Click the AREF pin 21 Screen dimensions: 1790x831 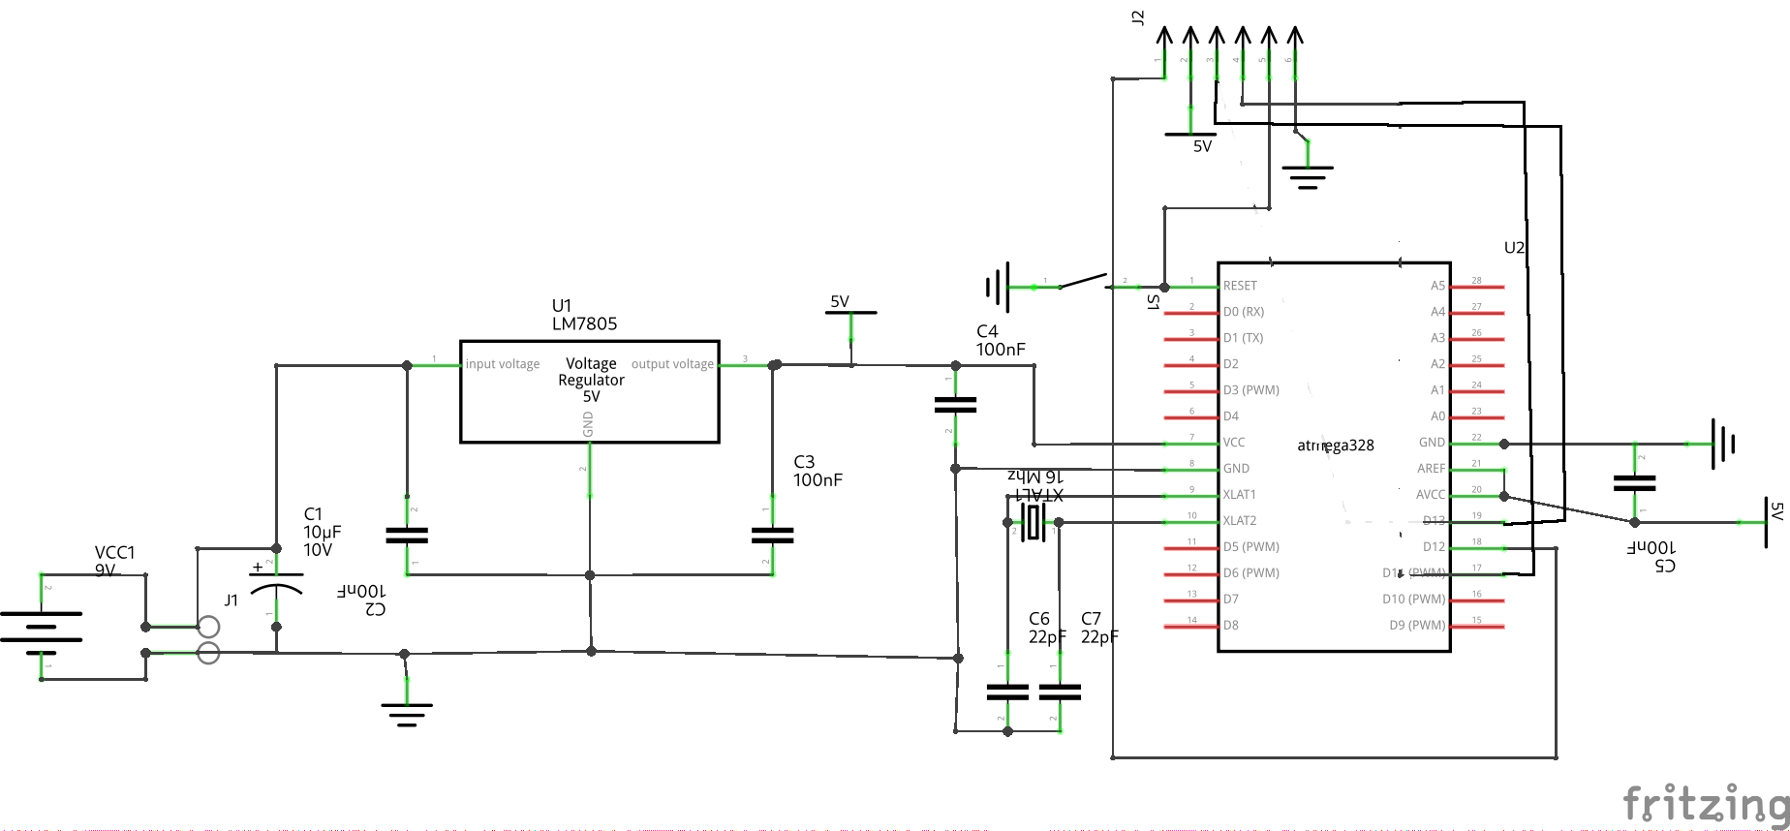point(1476,470)
